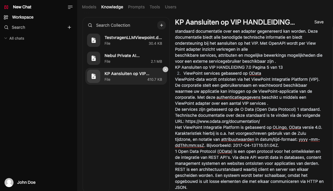Add new item with sidebar plus icon
Image resolution: width=333 pixels, height=191 pixels.
coord(69,27)
